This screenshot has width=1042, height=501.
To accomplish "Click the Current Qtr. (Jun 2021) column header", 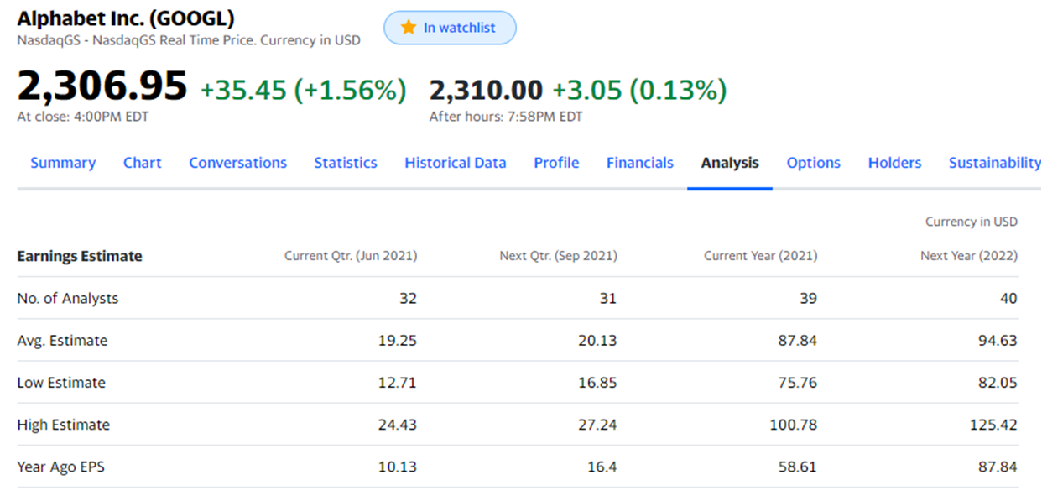I will tap(351, 256).
